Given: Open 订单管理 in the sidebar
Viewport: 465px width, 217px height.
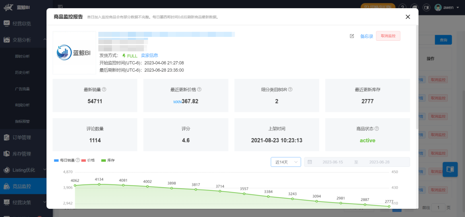Looking at the screenshot, I should 23,137.
